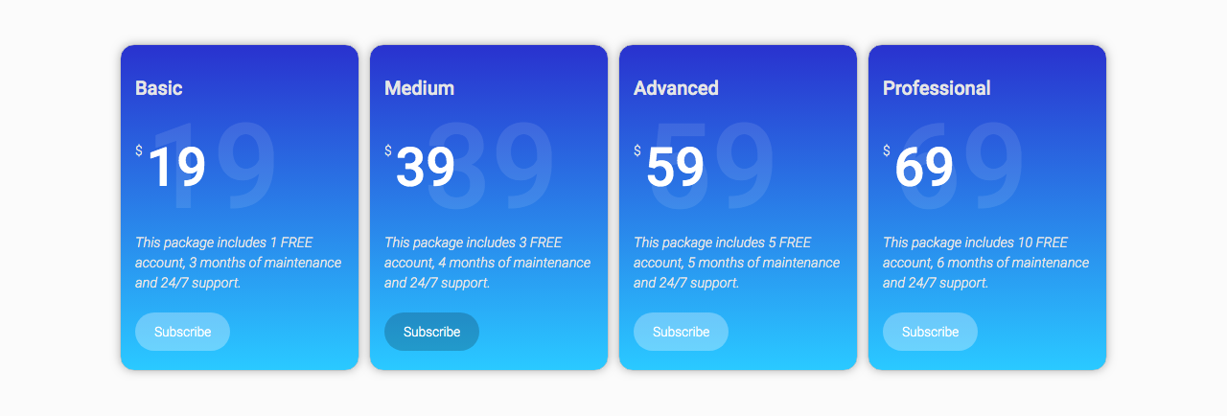Click the 69 price on Professional card
Image resolution: width=1227 pixels, height=416 pixels.
pos(924,168)
